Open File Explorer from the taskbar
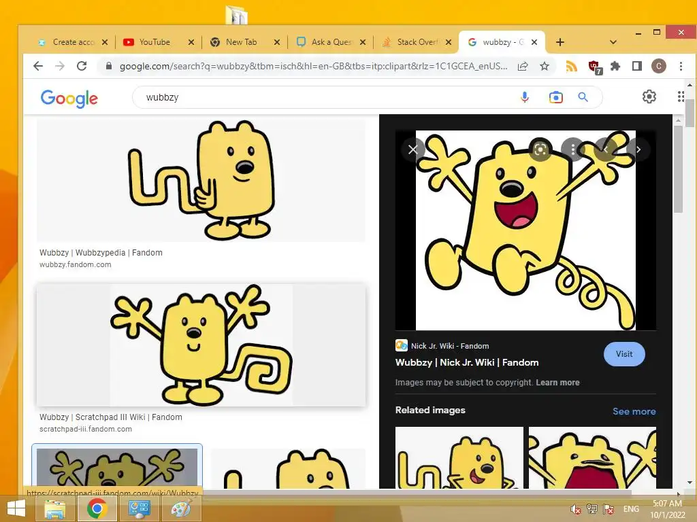This screenshot has width=697, height=522. 54,508
